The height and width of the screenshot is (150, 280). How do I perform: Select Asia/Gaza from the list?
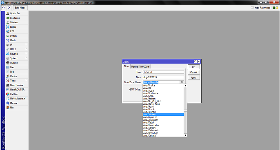tap(163, 96)
